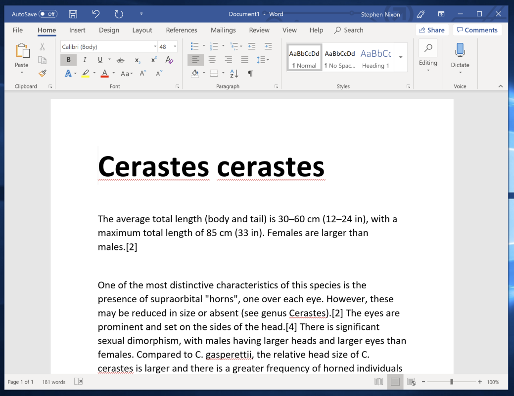Click the Shading paint bucket icon
This screenshot has width=514, height=396.
click(x=195, y=73)
